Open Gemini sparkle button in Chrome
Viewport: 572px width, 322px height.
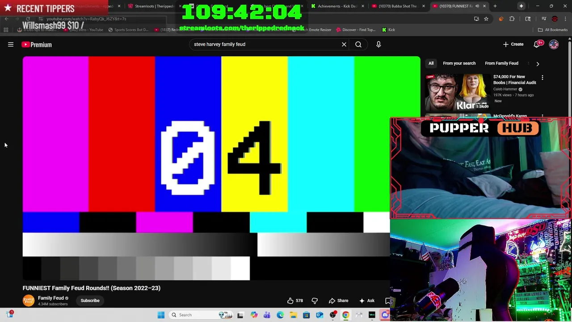point(521,6)
